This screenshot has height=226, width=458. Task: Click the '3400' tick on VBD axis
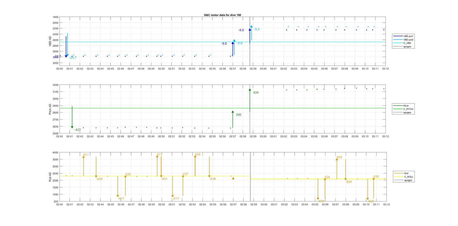click(55, 63)
